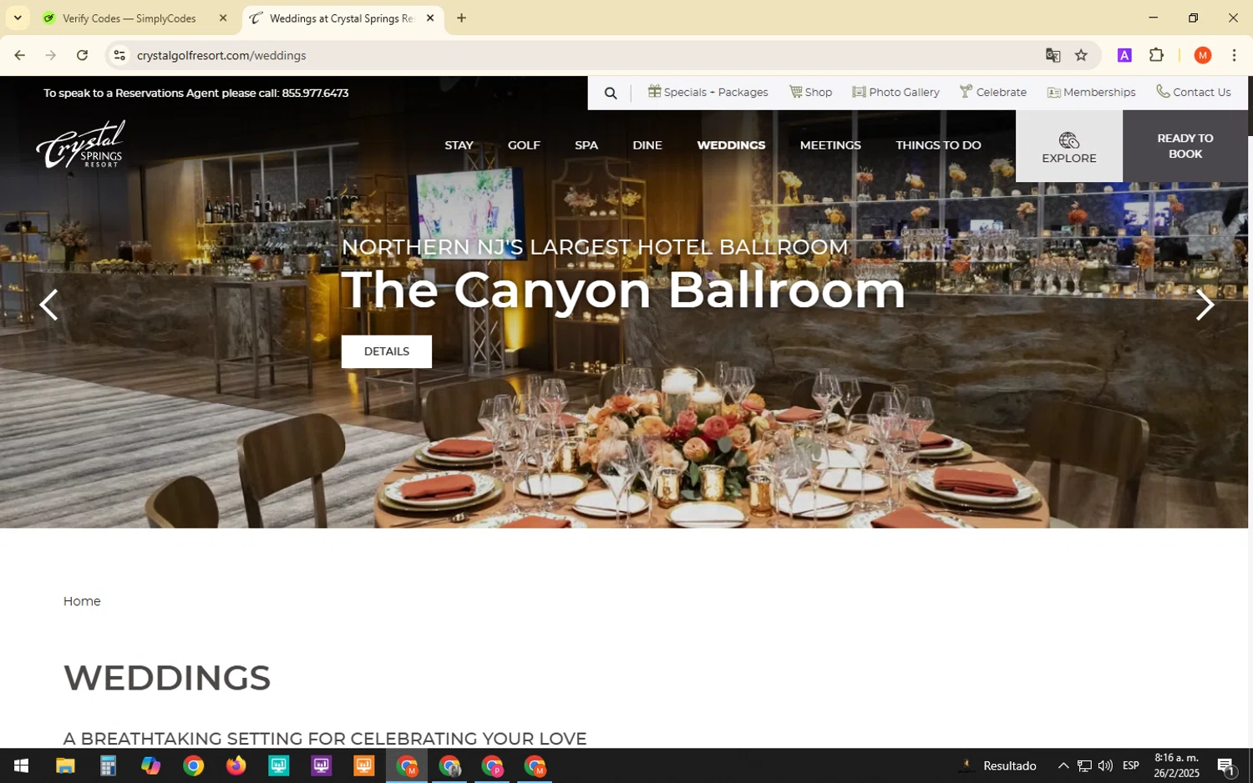The height and width of the screenshot is (783, 1253).
Task: Open the MEETINGS menu
Action: (x=830, y=145)
